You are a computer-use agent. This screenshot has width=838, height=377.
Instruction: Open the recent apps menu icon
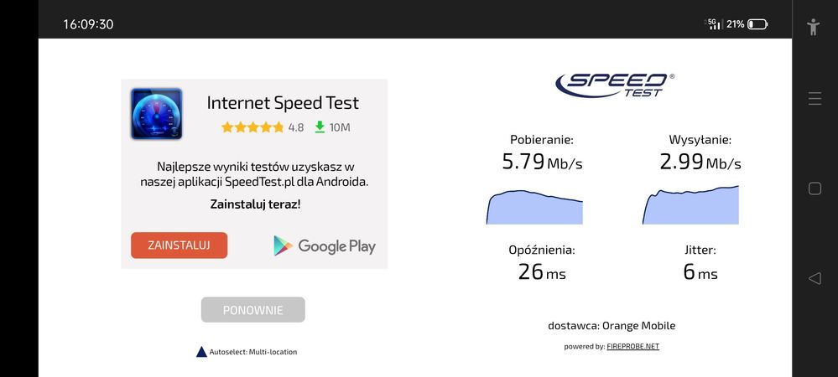[x=815, y=99]
